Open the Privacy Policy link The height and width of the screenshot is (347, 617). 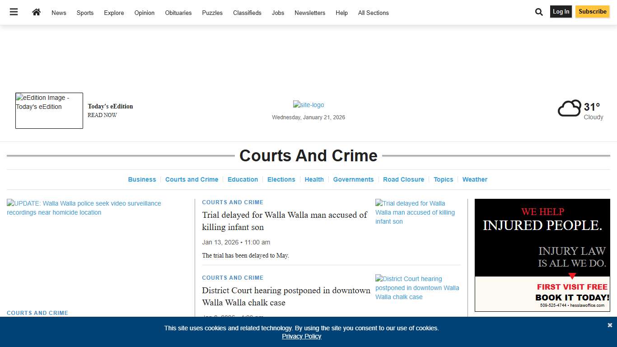tap(301, 336)
